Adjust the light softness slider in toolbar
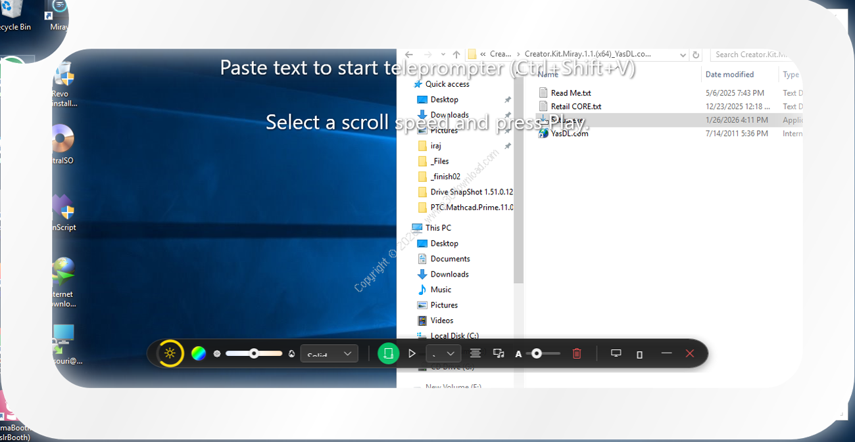855x442 pixels. [253, 353]
